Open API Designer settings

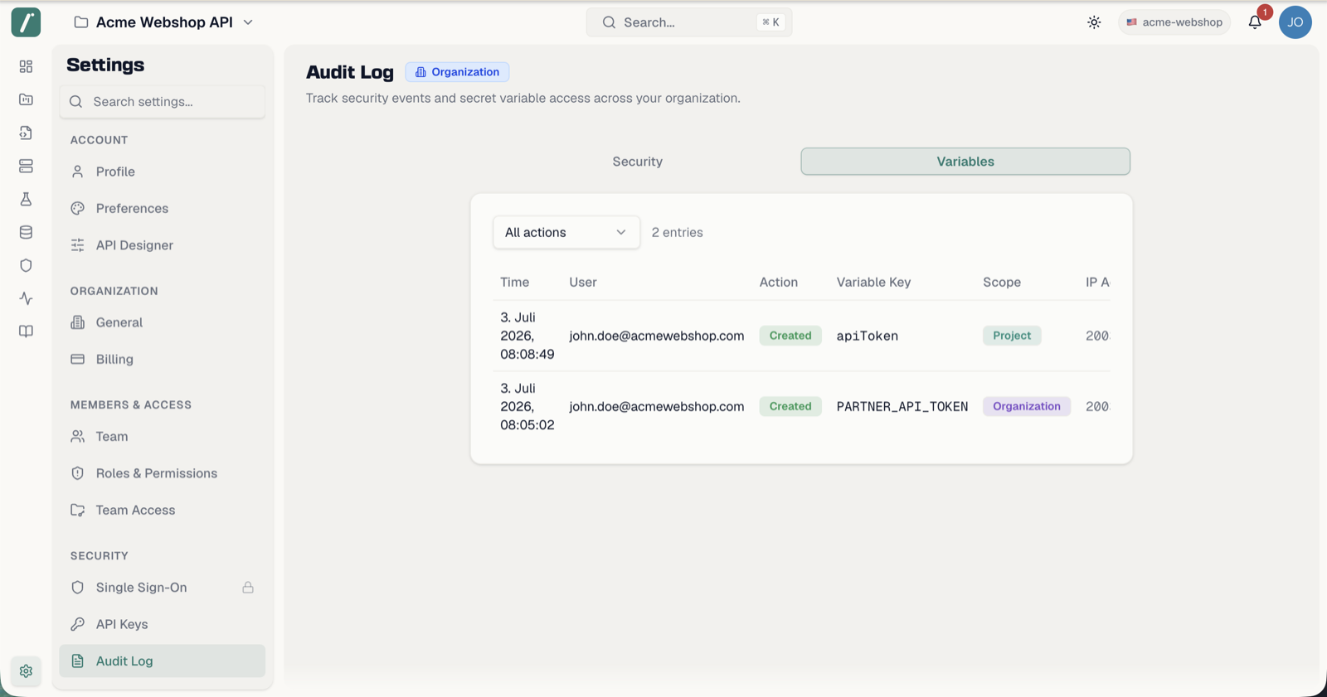click(163, 245)
